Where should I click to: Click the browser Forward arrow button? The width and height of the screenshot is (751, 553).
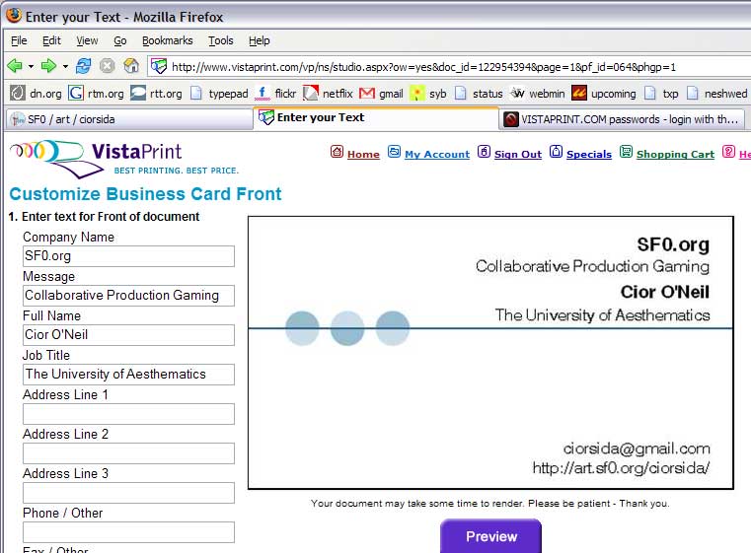coord(48,66)
